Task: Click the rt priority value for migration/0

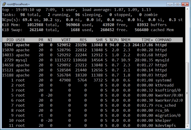Action: click(x=41, y=115)
